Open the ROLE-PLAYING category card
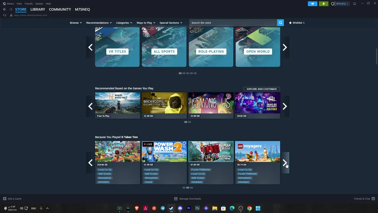 [x=211, y=47]
